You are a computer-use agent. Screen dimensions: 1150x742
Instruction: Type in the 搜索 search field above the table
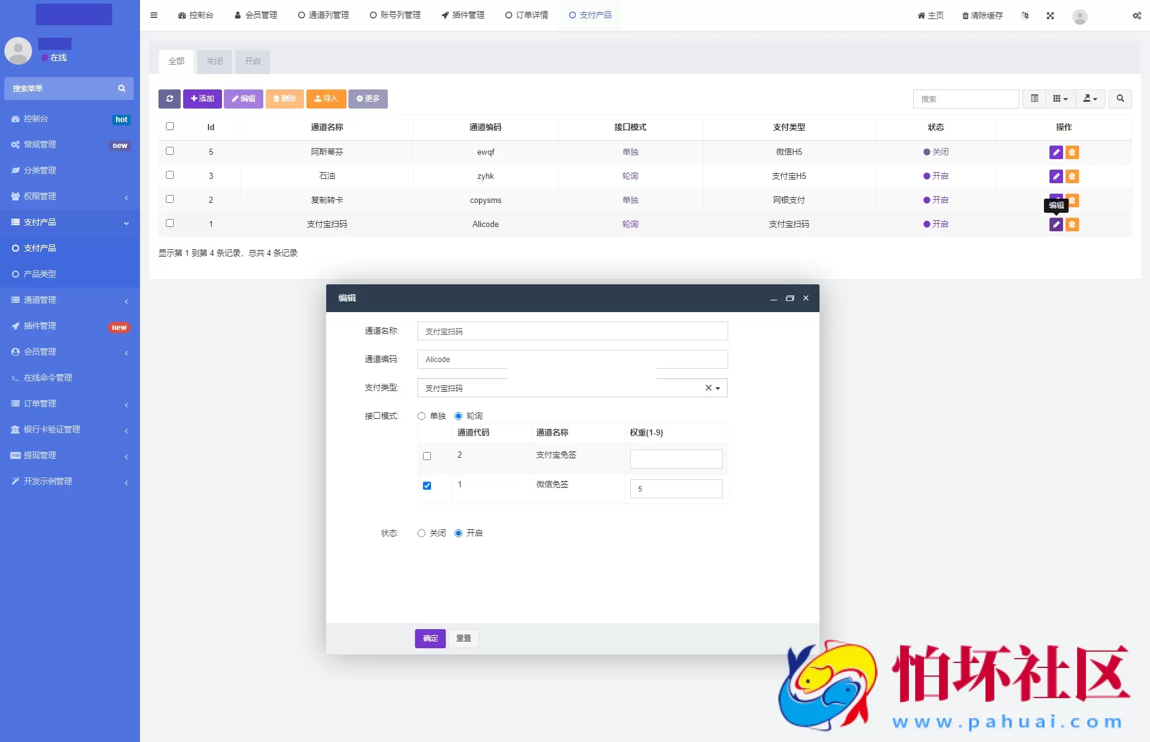pos(966,99)
